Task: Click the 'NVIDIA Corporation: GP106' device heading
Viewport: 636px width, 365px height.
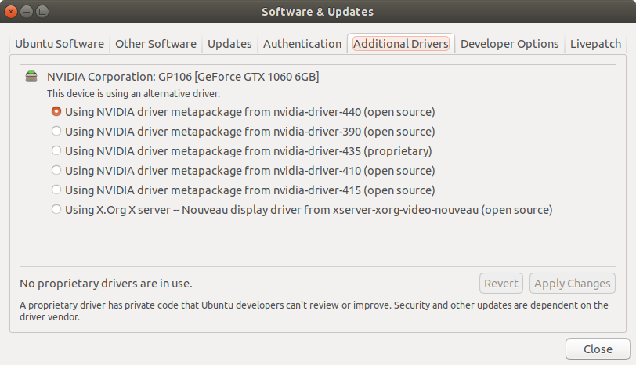Action: pos(183,77)
